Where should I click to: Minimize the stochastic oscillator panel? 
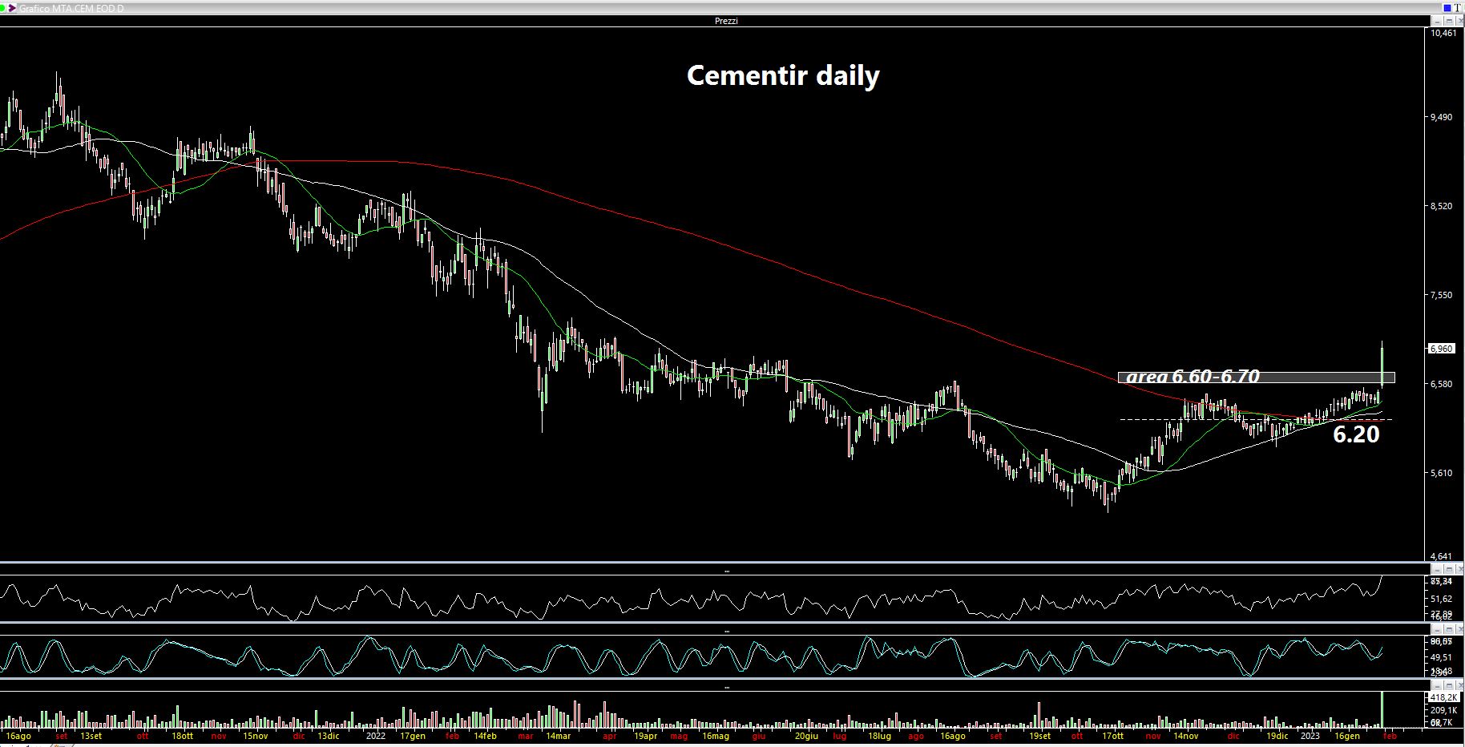pyautogui.click(x=1437, y=629)
